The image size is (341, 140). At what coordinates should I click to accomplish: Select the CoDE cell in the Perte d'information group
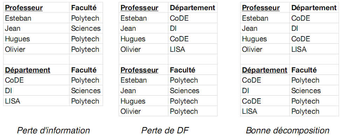(x=36, y=80)
